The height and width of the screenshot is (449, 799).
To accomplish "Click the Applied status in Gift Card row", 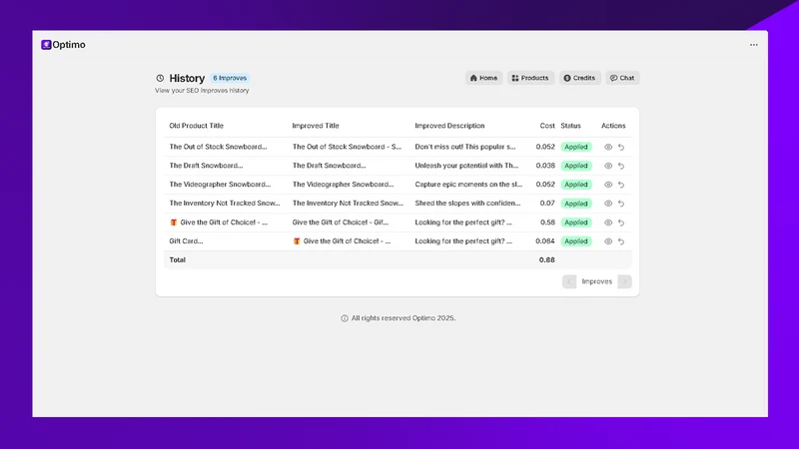I will [576, 241].
